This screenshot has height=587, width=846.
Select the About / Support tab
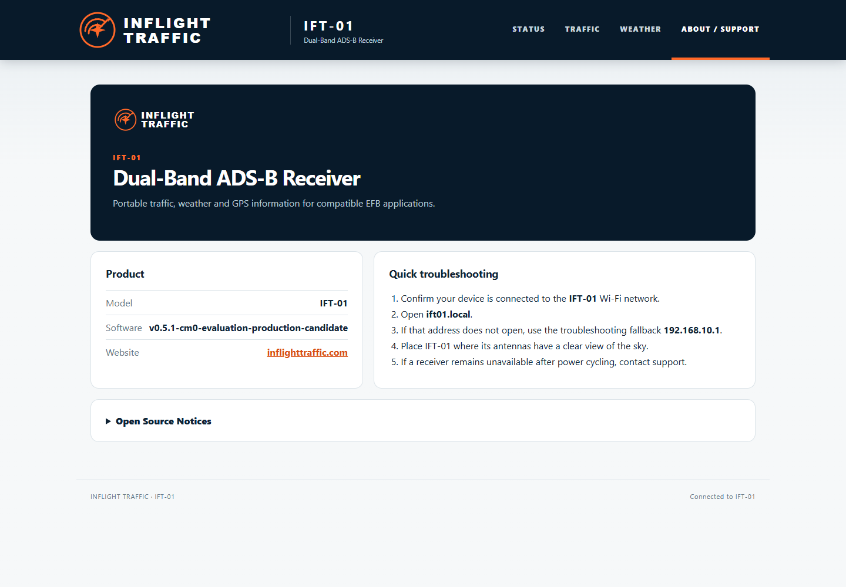coord(720,29)
